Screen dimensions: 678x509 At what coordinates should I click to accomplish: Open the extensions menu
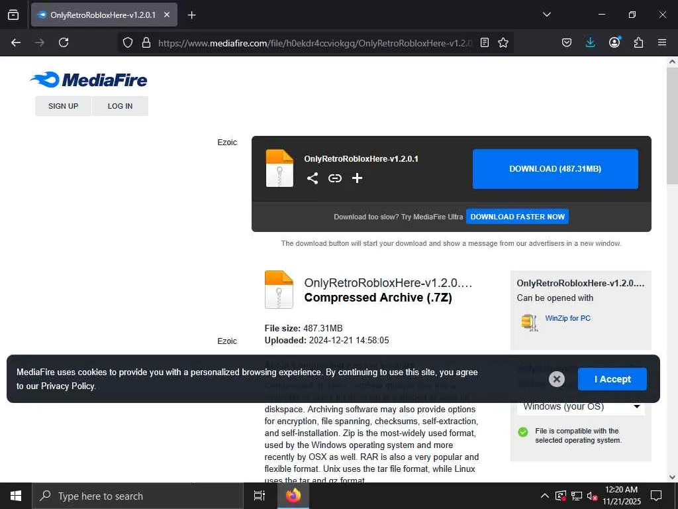point(638,42)
